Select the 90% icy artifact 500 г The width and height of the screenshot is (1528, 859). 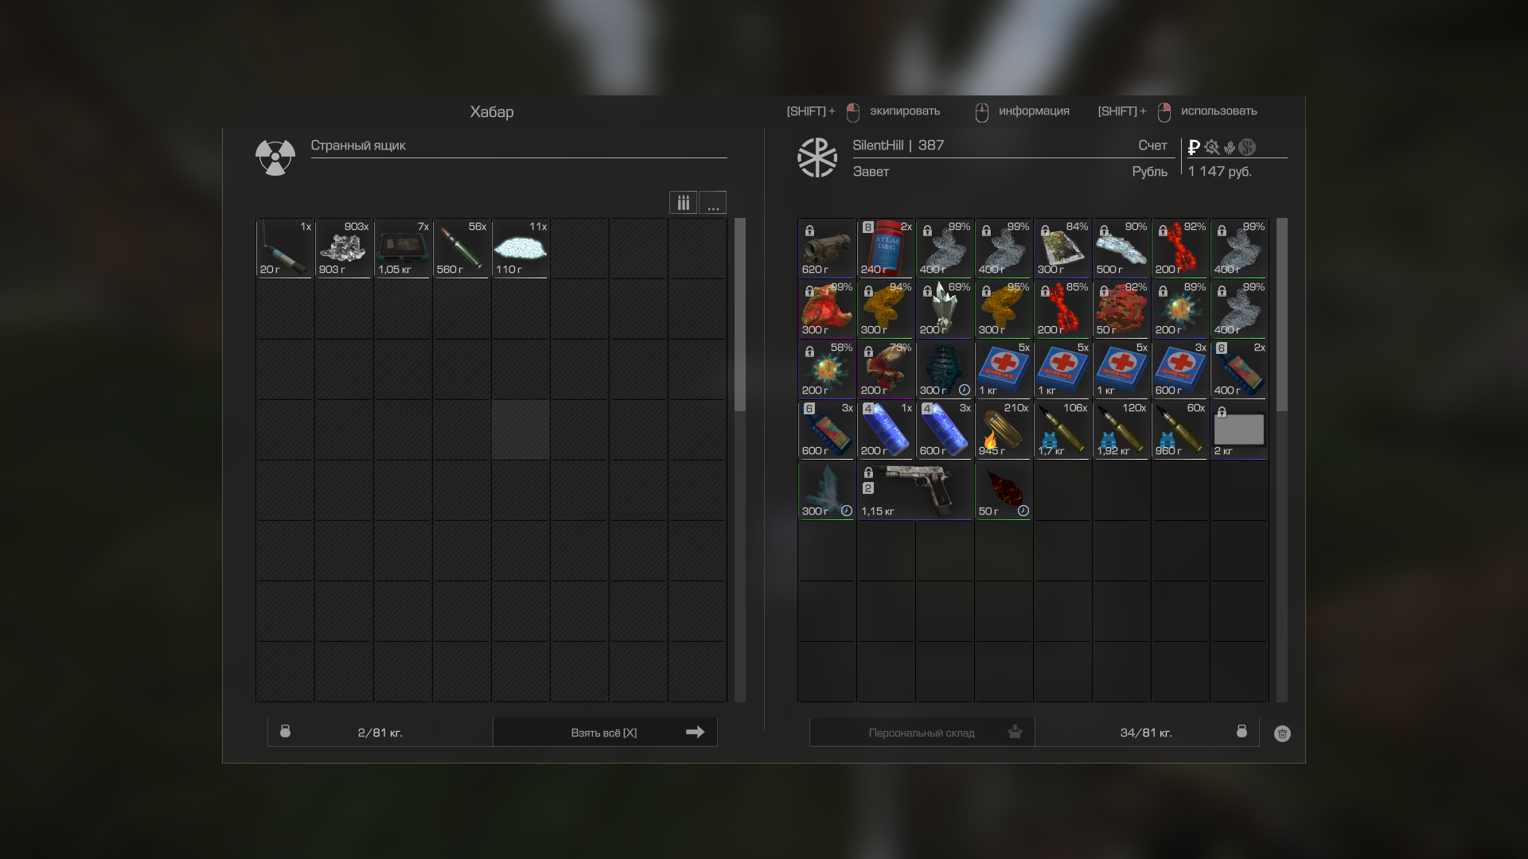[1121, 248]
